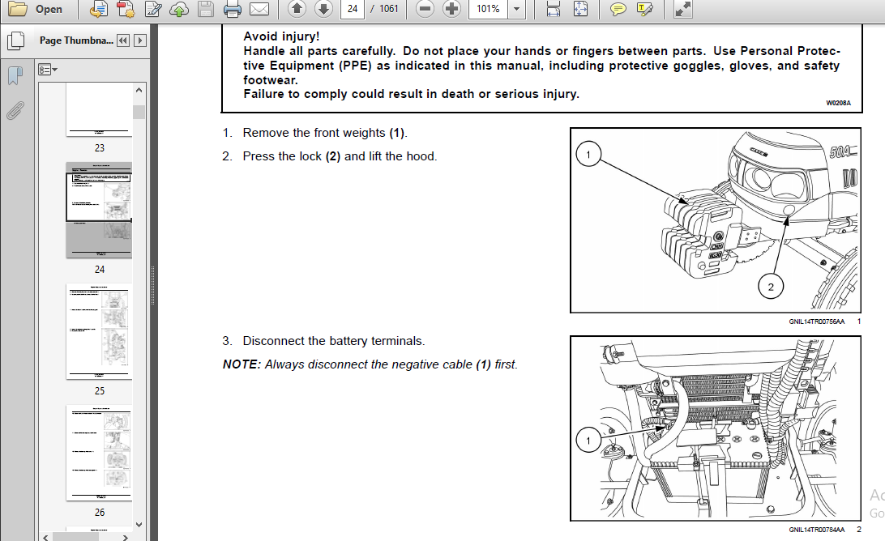
Task: Click the text 'Remove the front weights (1).'
Action: click(324, 133)
